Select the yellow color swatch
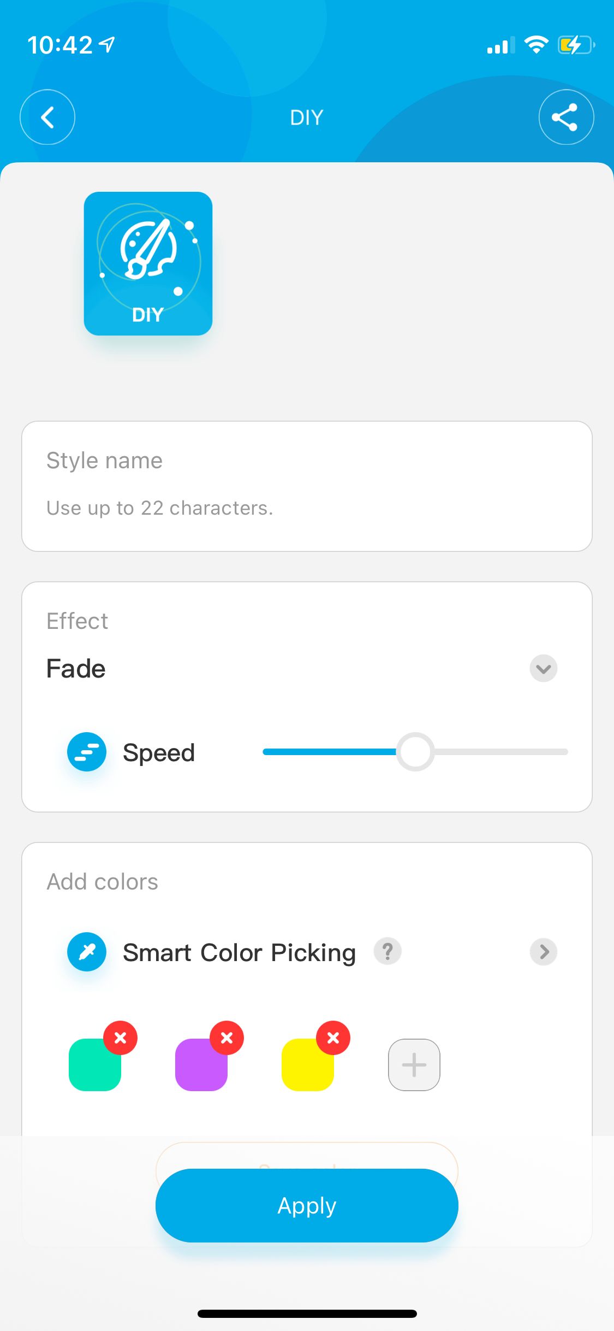Viewport: 614px width, 1331px height. click(x=306, y=1067)
